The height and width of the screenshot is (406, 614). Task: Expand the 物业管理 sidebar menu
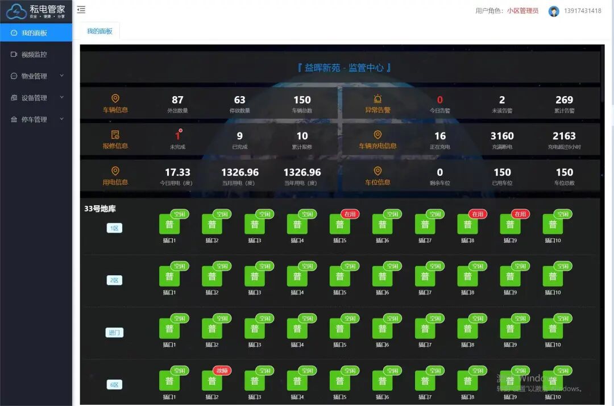click(36, 76)
